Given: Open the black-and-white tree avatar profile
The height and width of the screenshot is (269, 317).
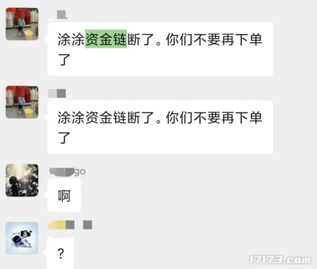Looking at the screenshot, I should 22,180.
